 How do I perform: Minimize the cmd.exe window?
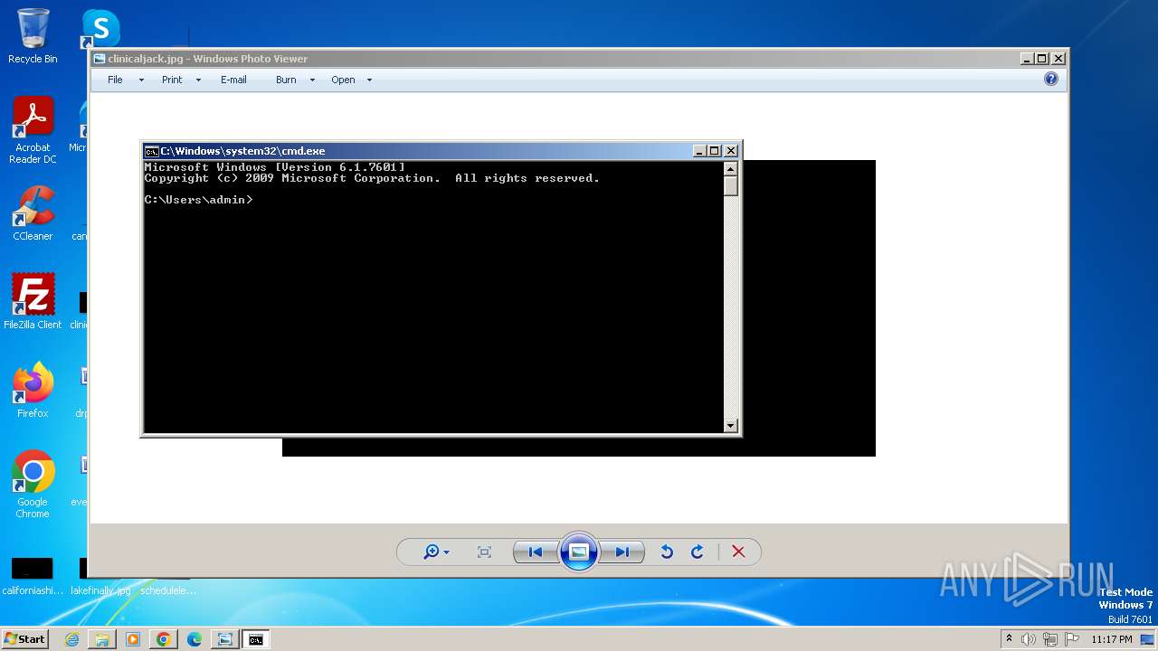click(x=699, y=151)
